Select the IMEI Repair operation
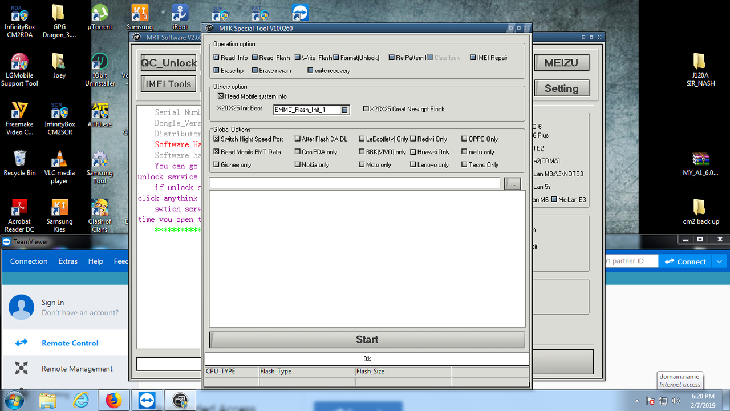Viewport: 730px width, 411px height. pyautogui.click(x=488, y=58)
